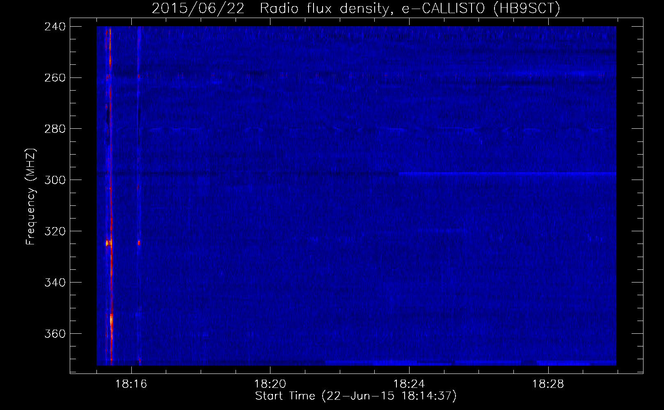Click the 320 frequency tick label
664x410 pixels.
[x=55, y=232]
